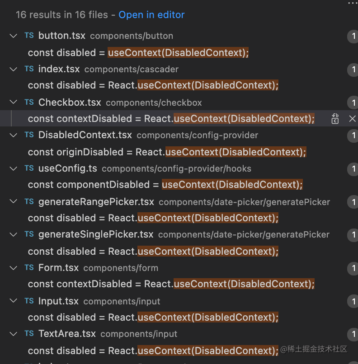Dismiss the Checkbox.tsx contextDisabled match
Image resolution: width=358 pixels, height=364 pixels.
[352, 119]
